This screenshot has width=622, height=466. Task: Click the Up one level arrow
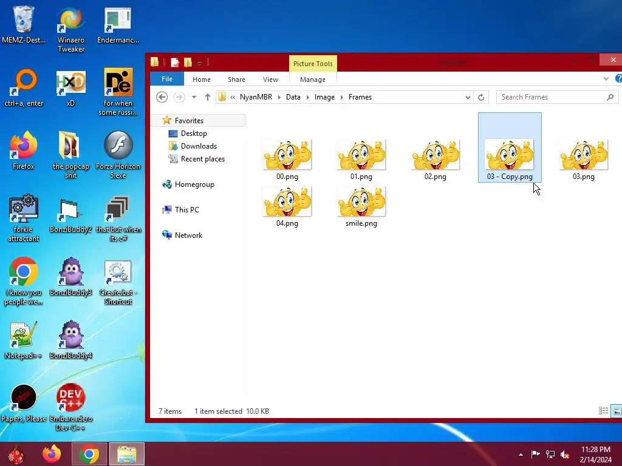(208, 97)
